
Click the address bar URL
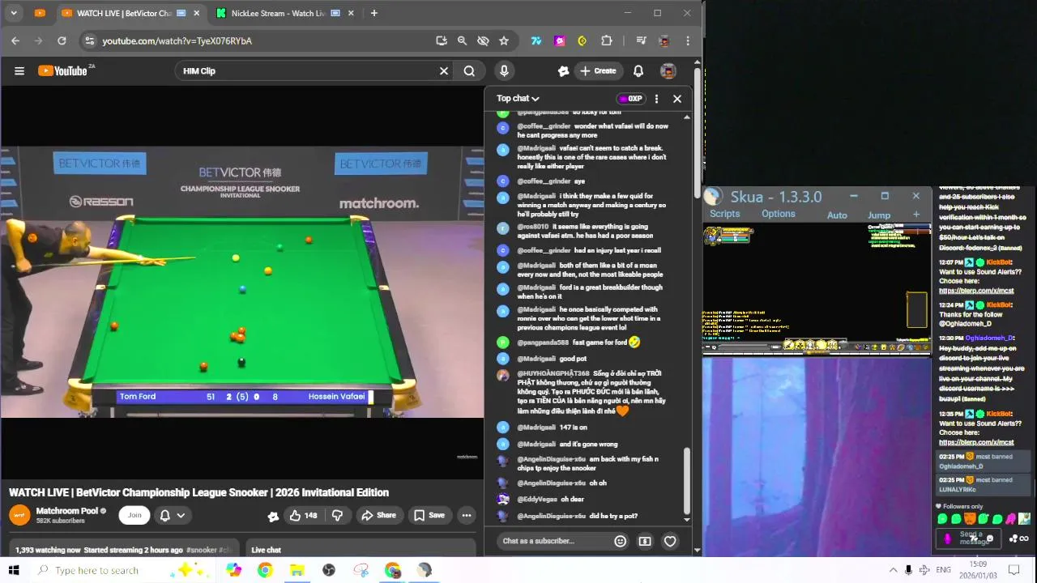click(x=177, y=40)
